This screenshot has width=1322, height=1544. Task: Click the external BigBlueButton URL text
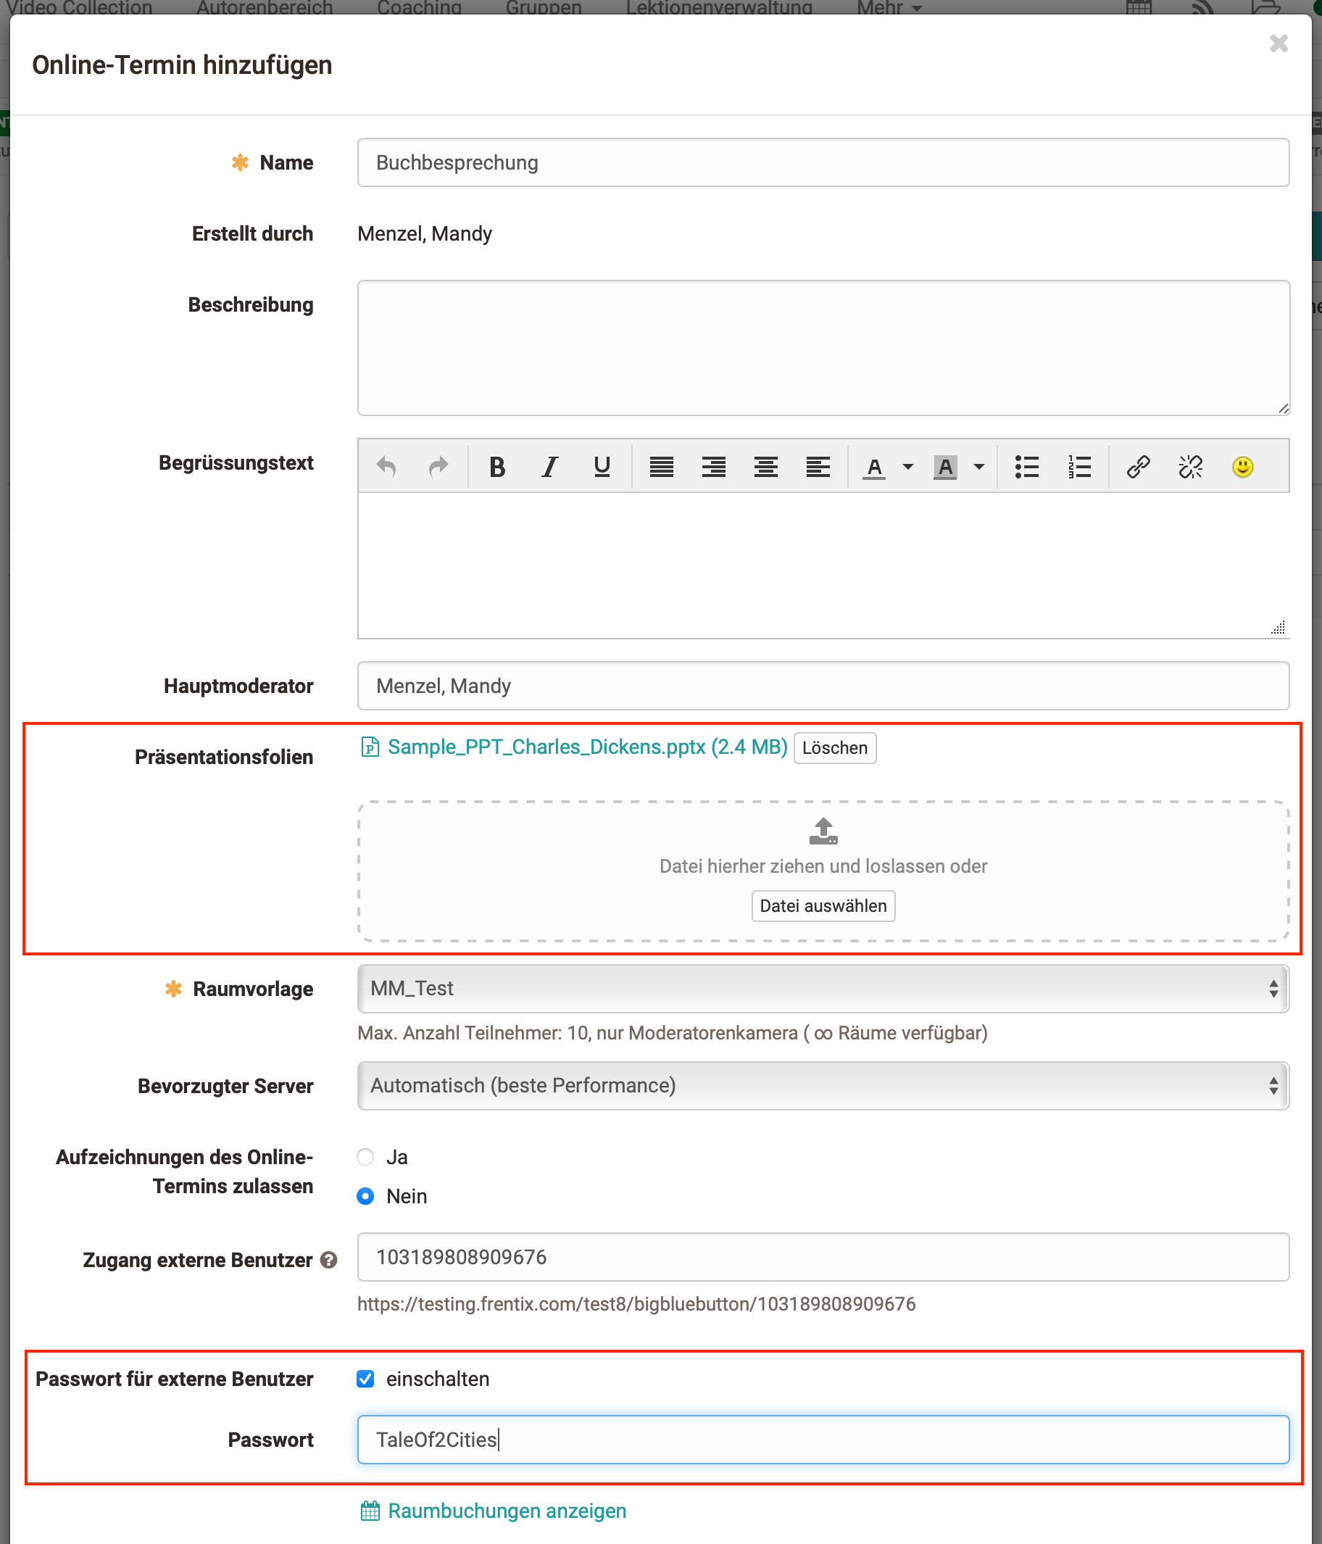(636, 1303)
